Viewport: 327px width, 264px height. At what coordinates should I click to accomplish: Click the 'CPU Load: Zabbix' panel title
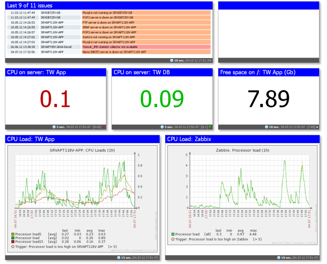coord(189,139)
